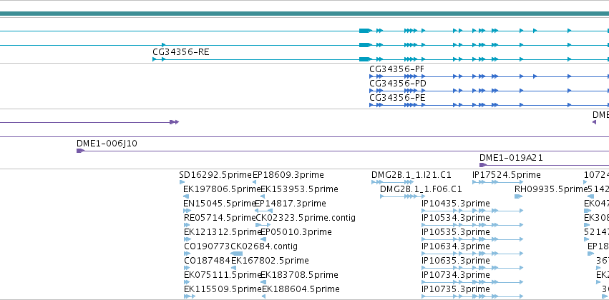Select the RE05714.5prime label
Screen dimensions: 609x300
coord(220,218)
